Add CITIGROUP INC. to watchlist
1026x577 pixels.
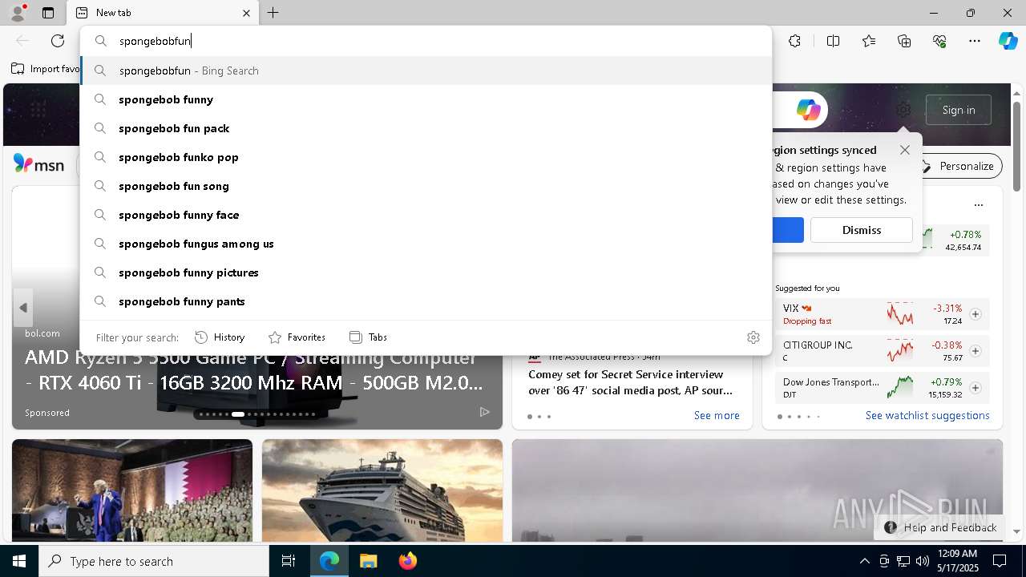(x=976, y=351)
